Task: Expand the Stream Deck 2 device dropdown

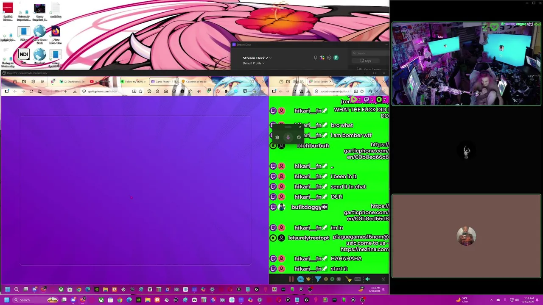Action: click(257, 58)
